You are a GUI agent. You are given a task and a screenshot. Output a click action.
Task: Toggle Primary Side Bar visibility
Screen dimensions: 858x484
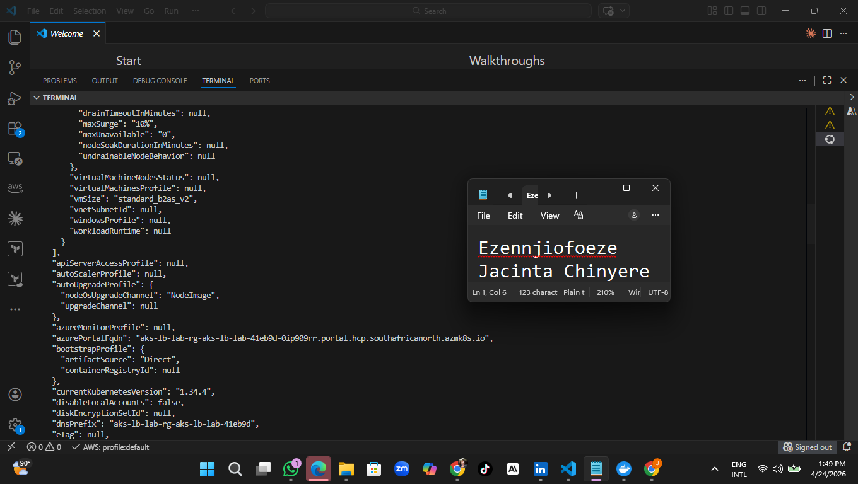click(729, 11)
